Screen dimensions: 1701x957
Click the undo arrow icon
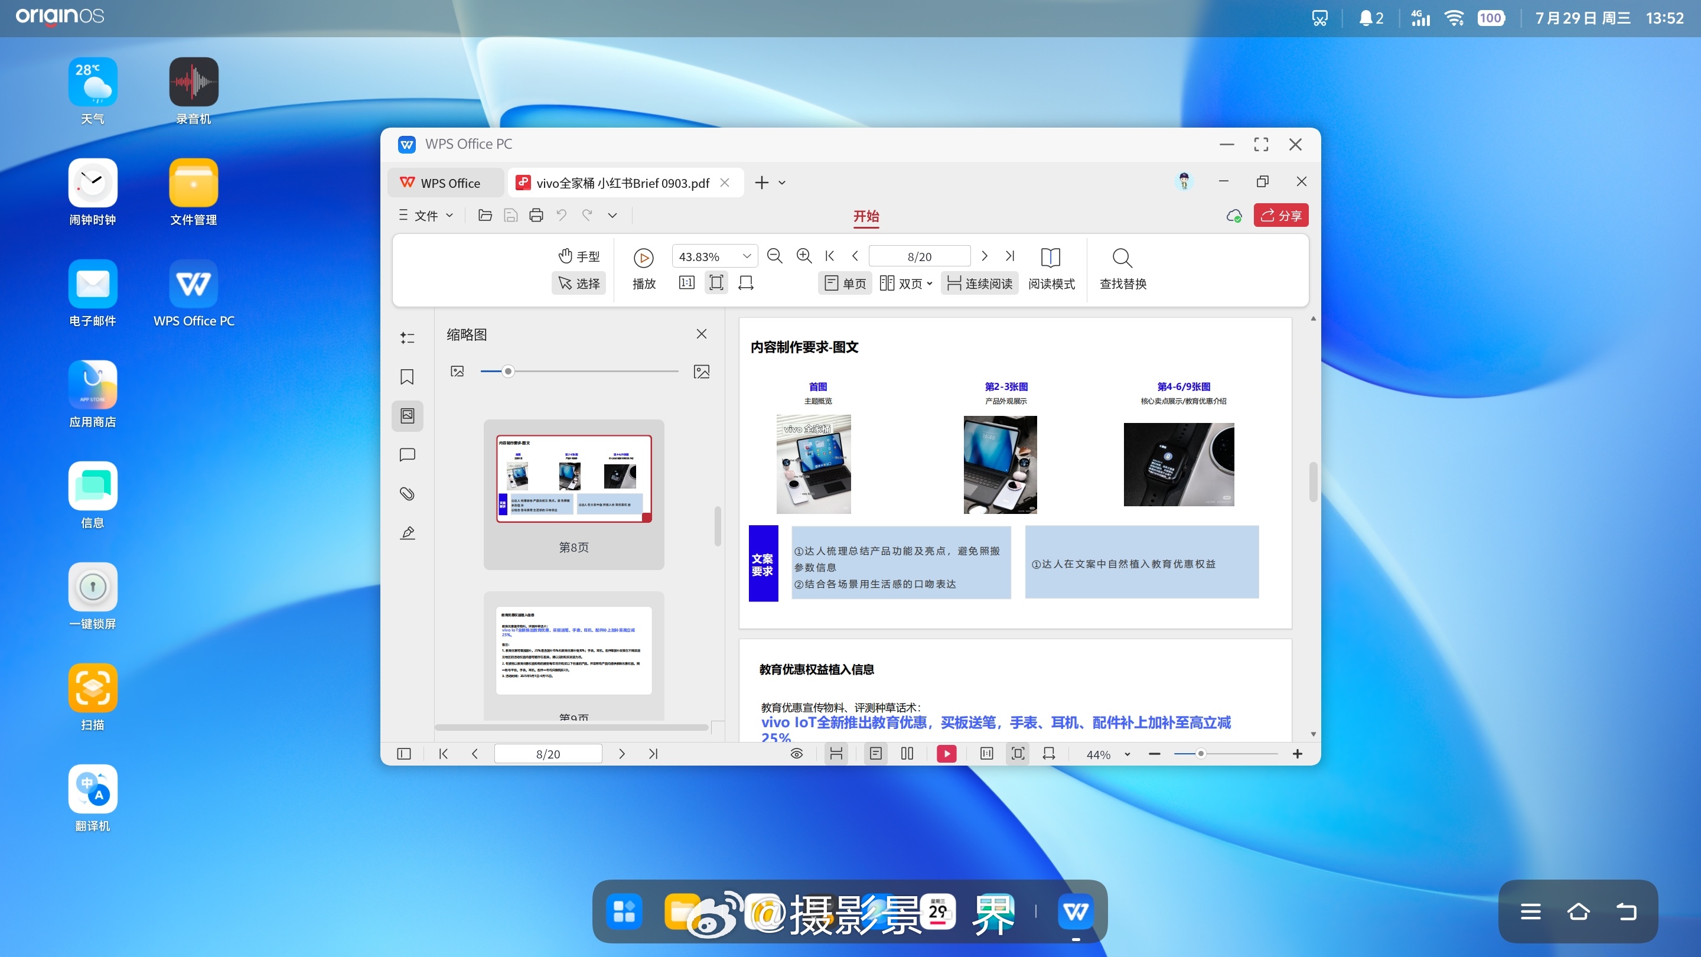pos(561,215)
